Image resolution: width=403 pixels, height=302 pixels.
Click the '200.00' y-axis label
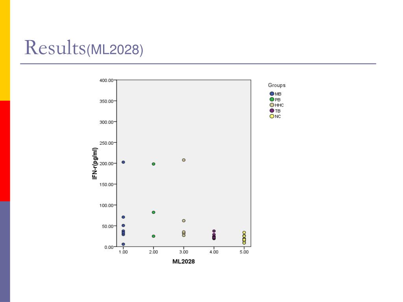[x=106, y=164]
